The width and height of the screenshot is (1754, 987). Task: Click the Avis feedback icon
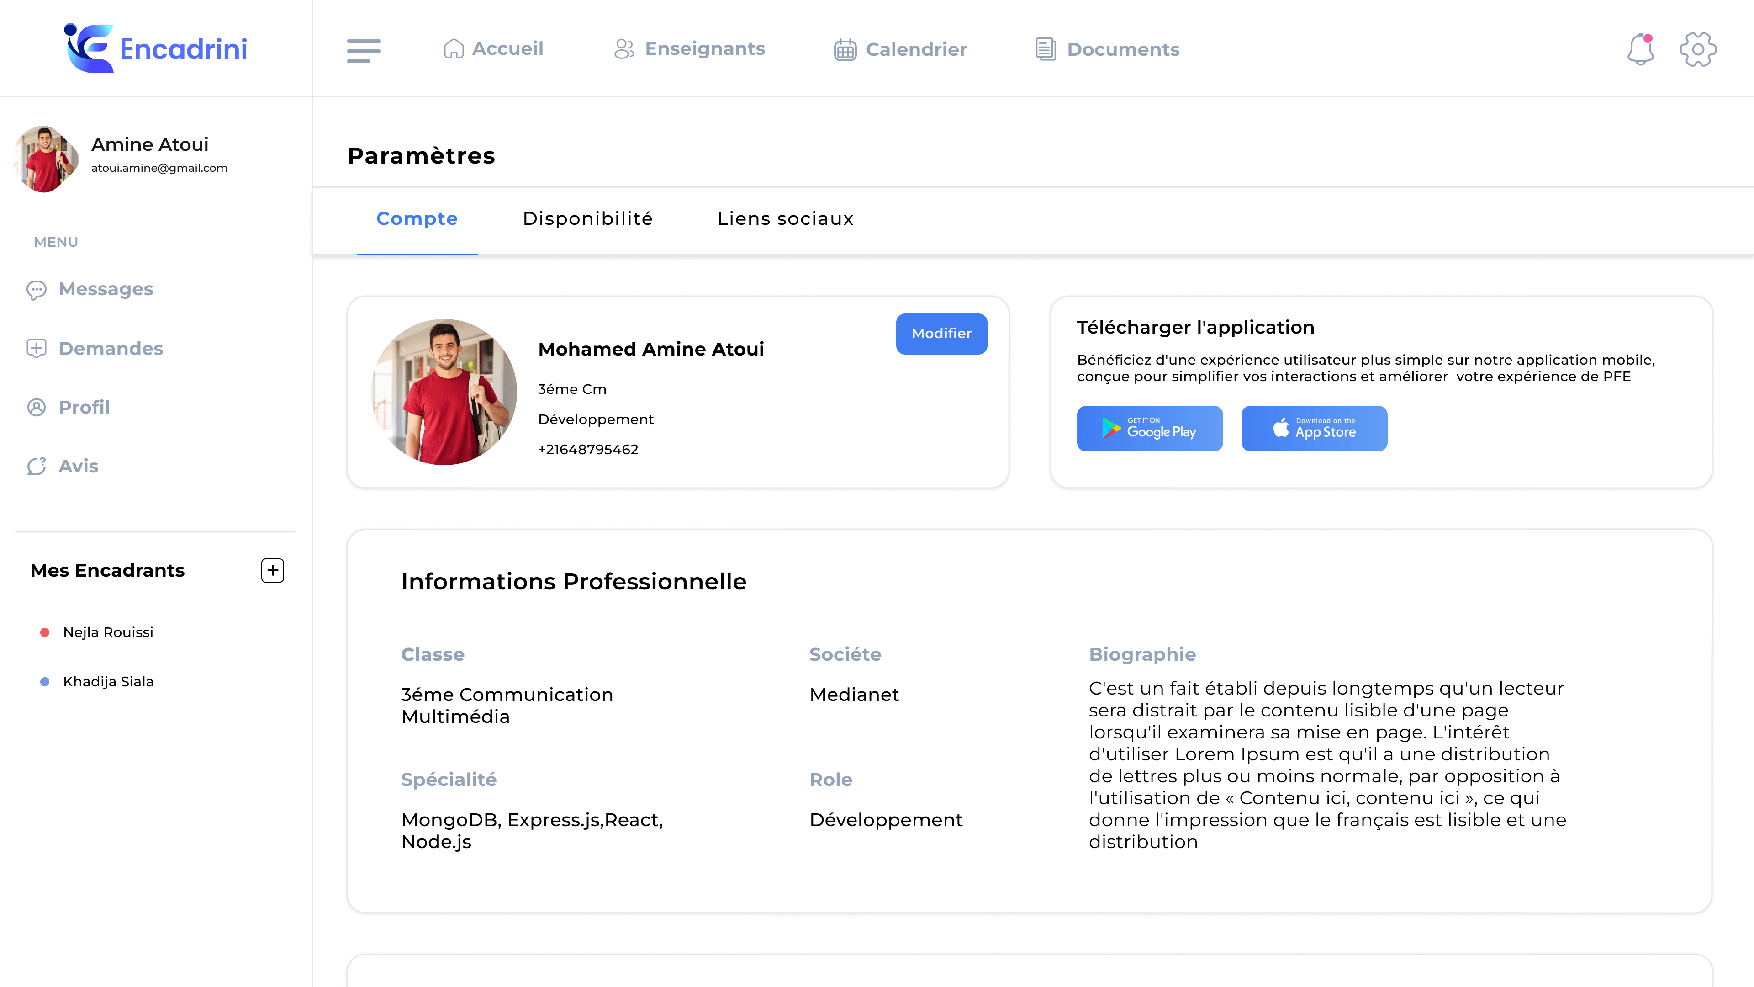[36, 466]
